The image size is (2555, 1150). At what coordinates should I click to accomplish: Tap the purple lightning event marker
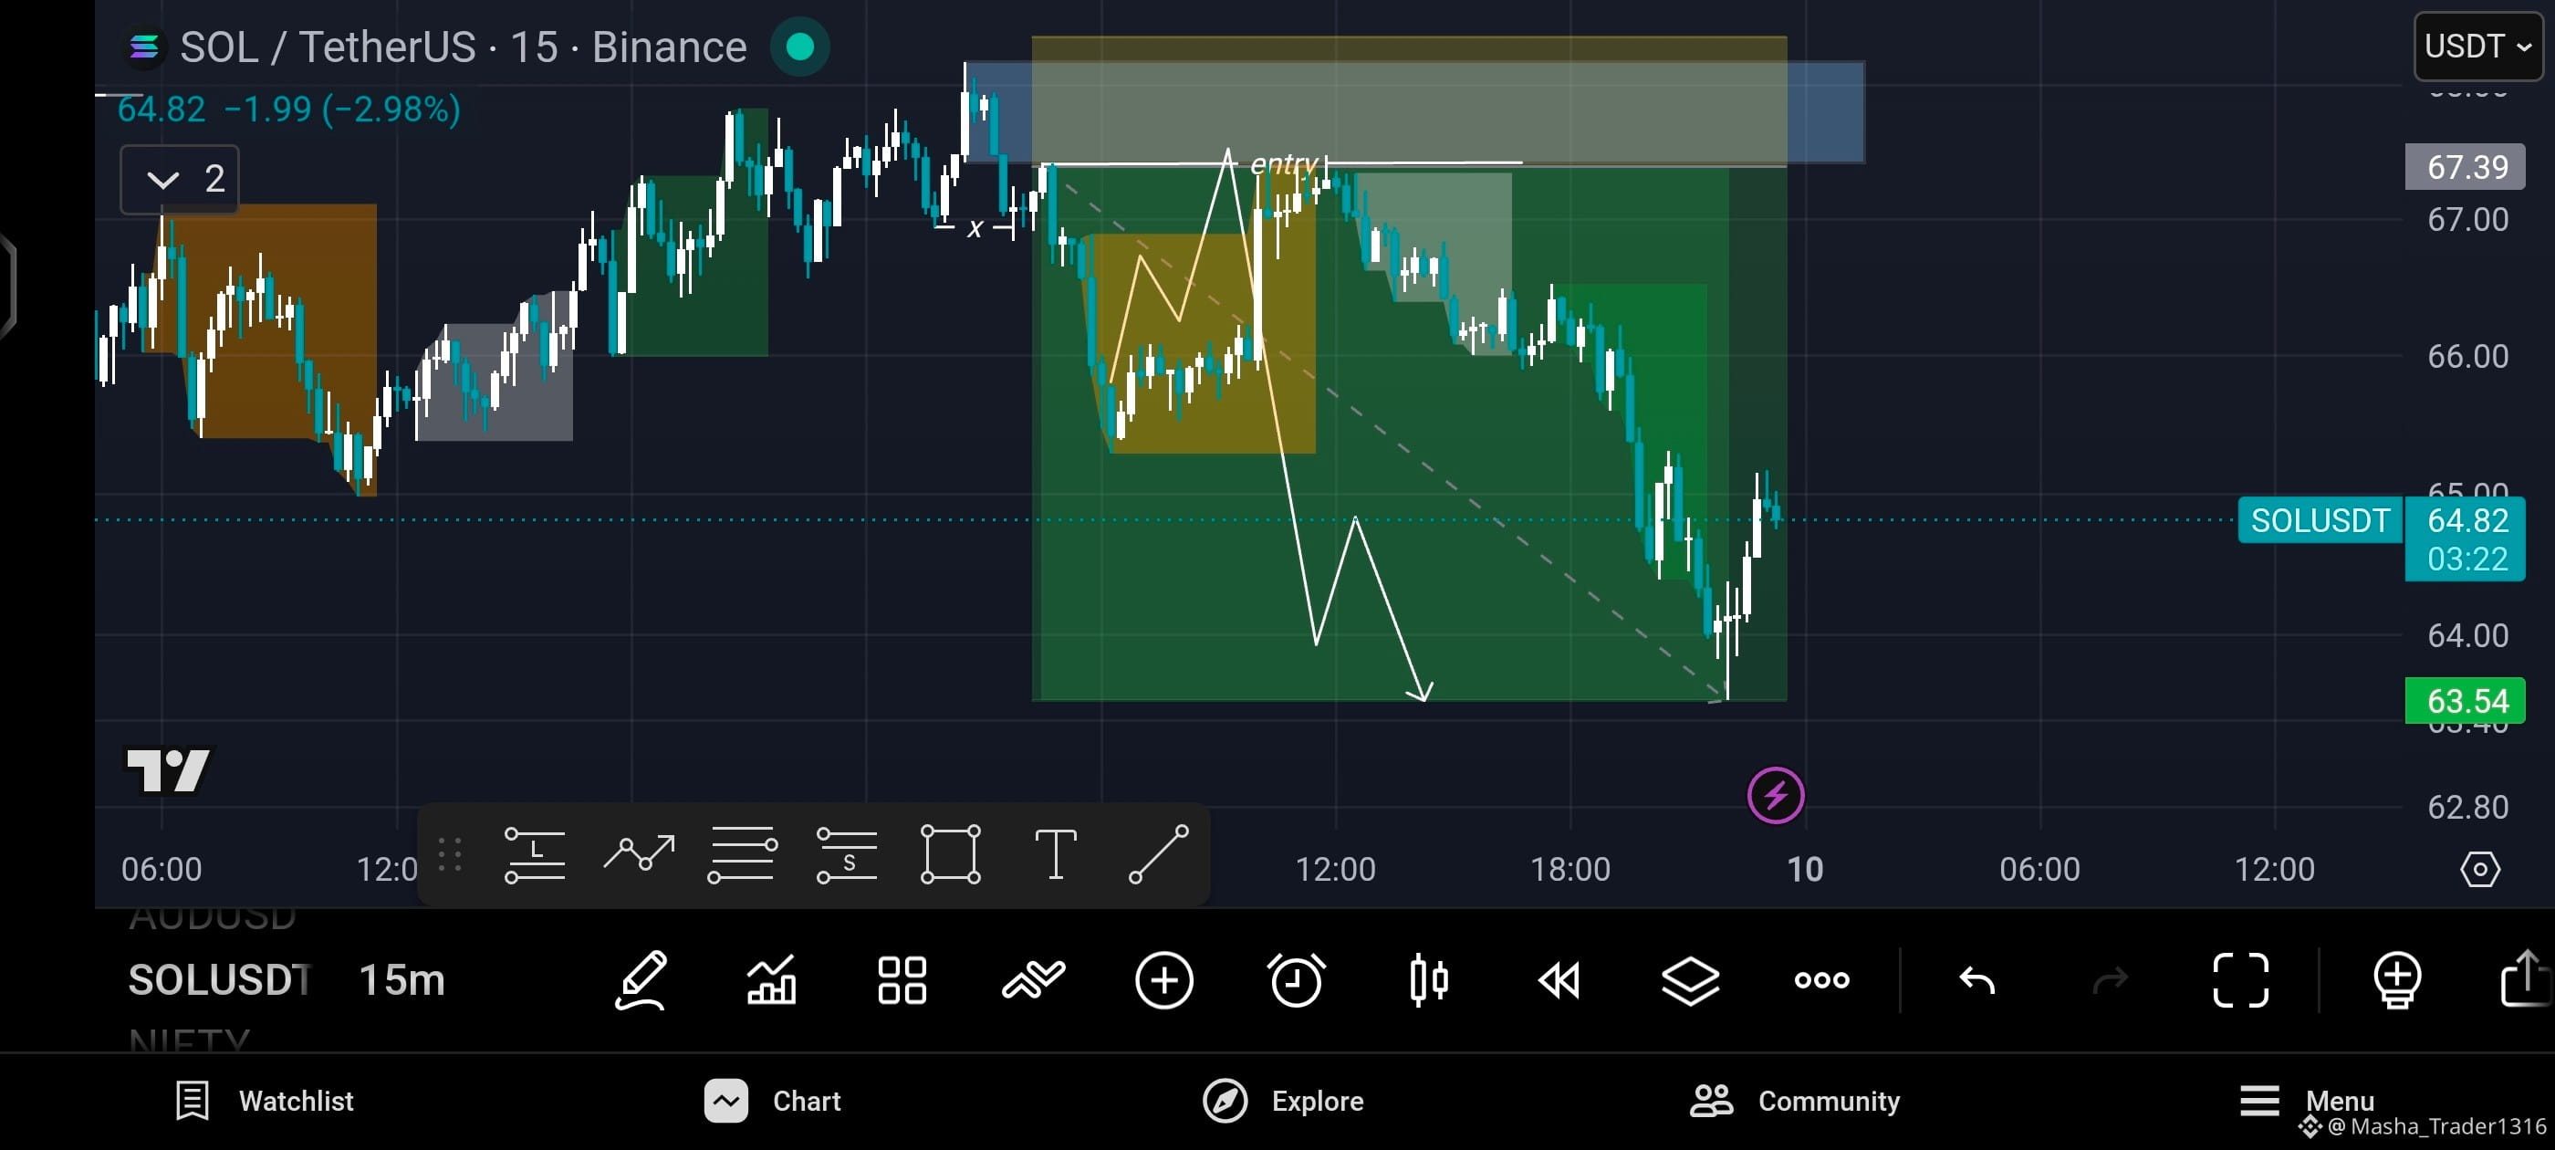pos(1775,795)
